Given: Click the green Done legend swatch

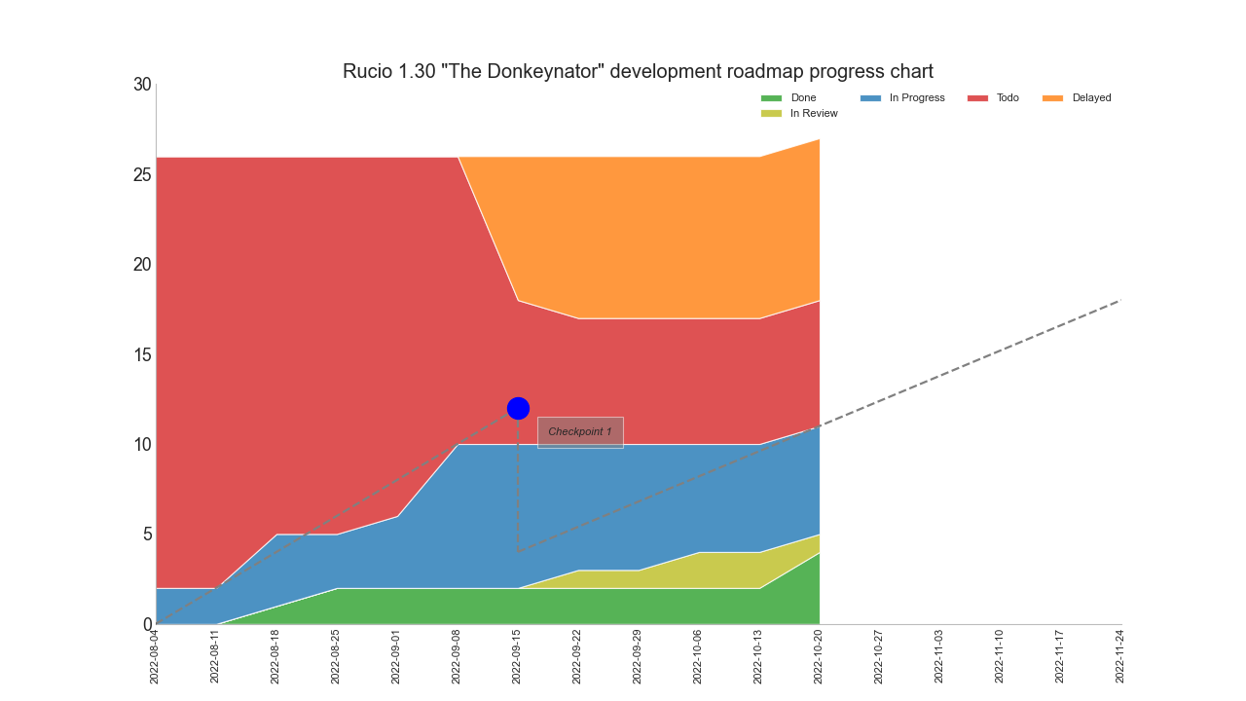Looking at the screenshot, I should click(771, 98).
